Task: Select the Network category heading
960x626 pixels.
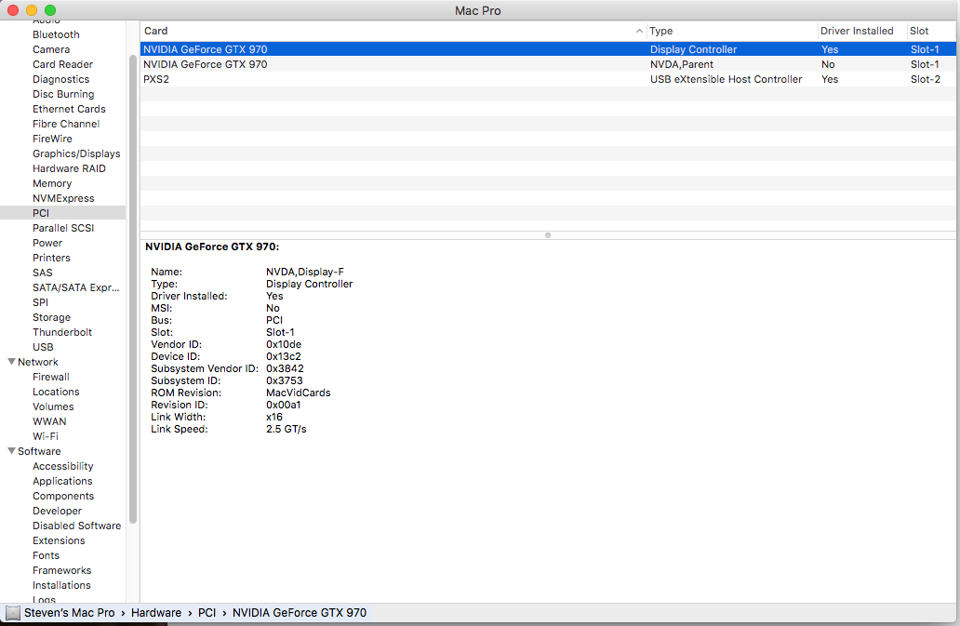Action: (x=38, y=362)
